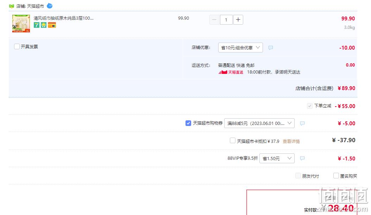Click the store discount amount -10.00
The width and height of the screenshot is (371, 215).
point(347,48)
